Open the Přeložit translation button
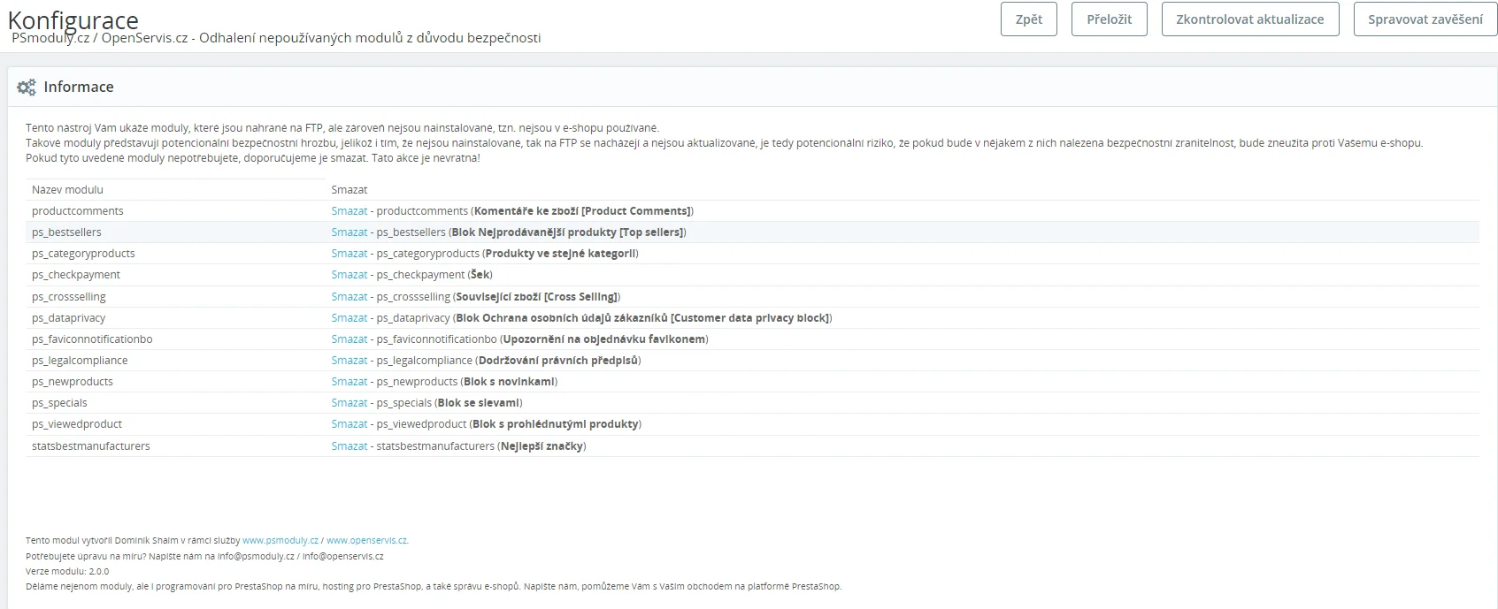 1109,19
